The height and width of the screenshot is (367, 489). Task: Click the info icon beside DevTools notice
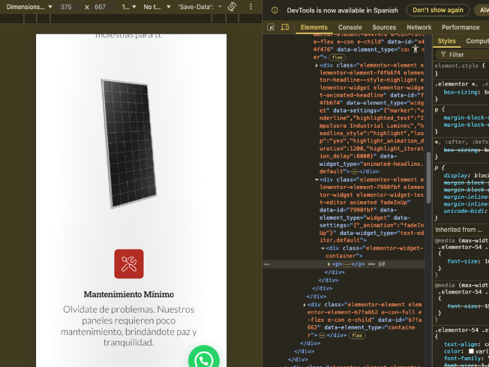click(274, 10)
